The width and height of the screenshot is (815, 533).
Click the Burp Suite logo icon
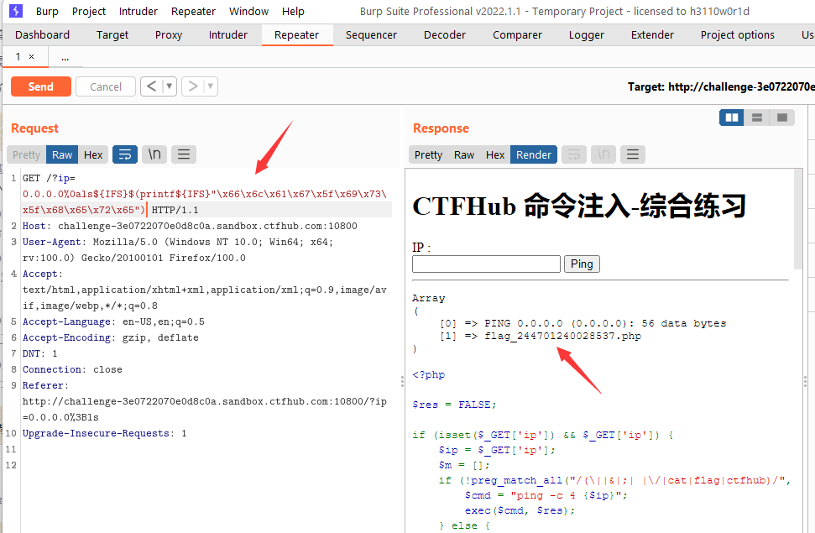(x=16, y=11)
